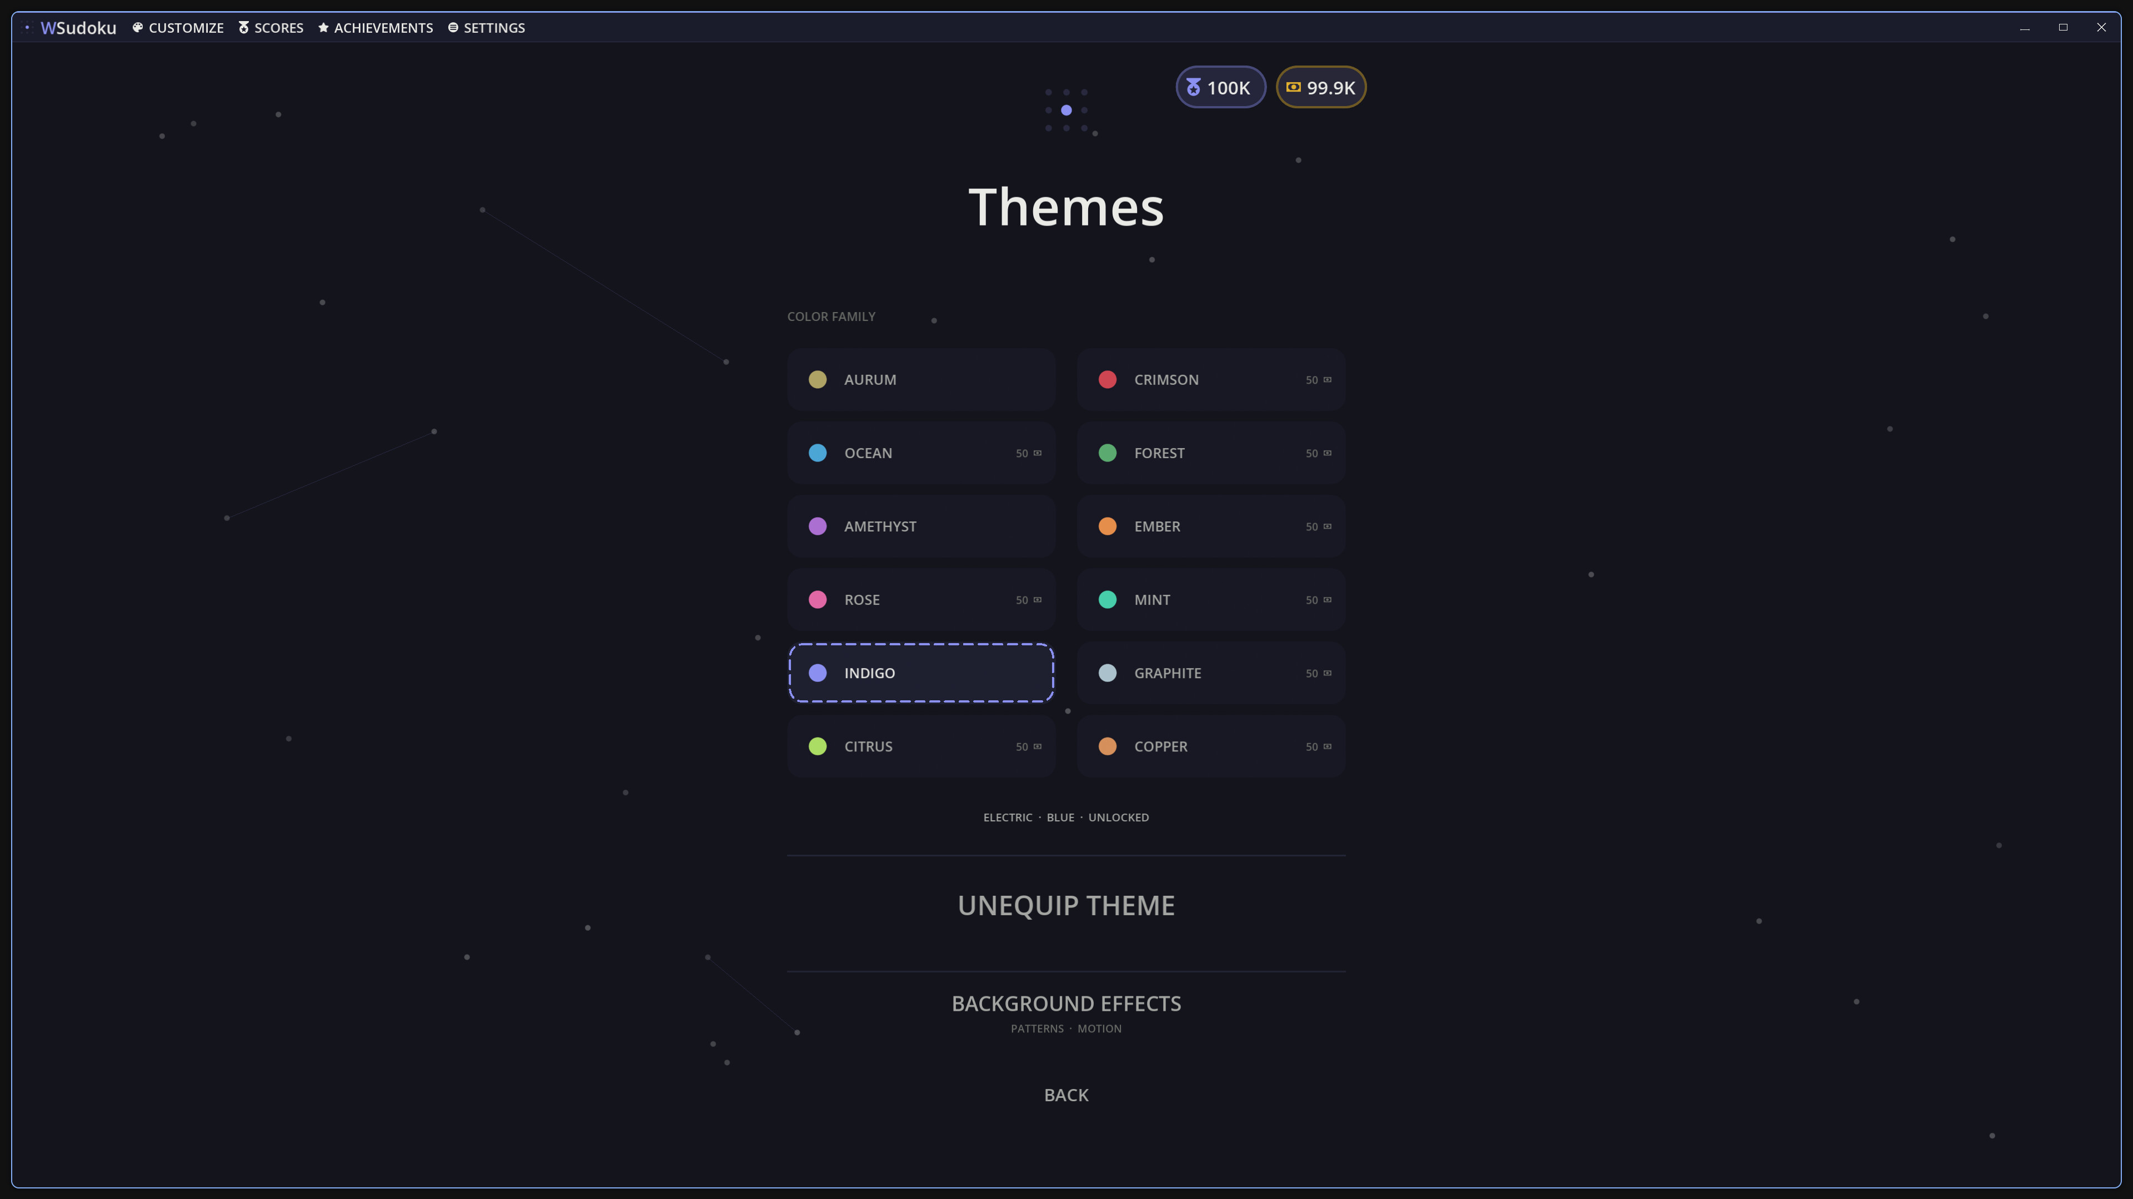Click the dot-grid logo above Themes
The image size is (2133, 1199).
pyautogui.click(x=1066, y=110)
